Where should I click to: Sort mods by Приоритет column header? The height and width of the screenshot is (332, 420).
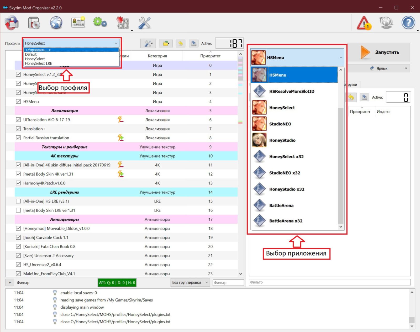pyautogui.click(x=210, y=56)
